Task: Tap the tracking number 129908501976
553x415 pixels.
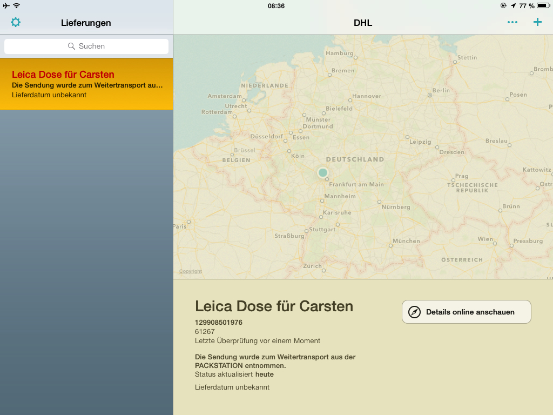Action: [219, 322]
